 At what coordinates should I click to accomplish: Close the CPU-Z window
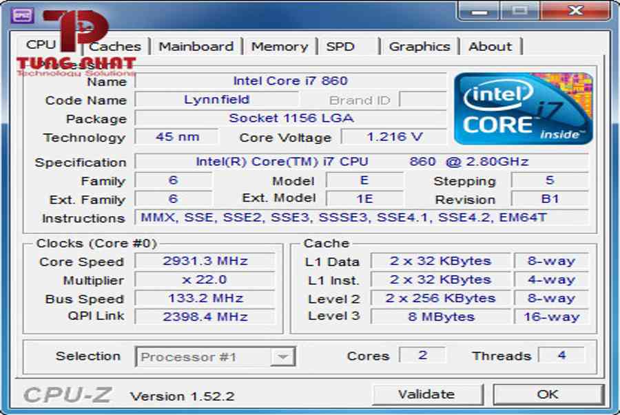click(575, 10)
